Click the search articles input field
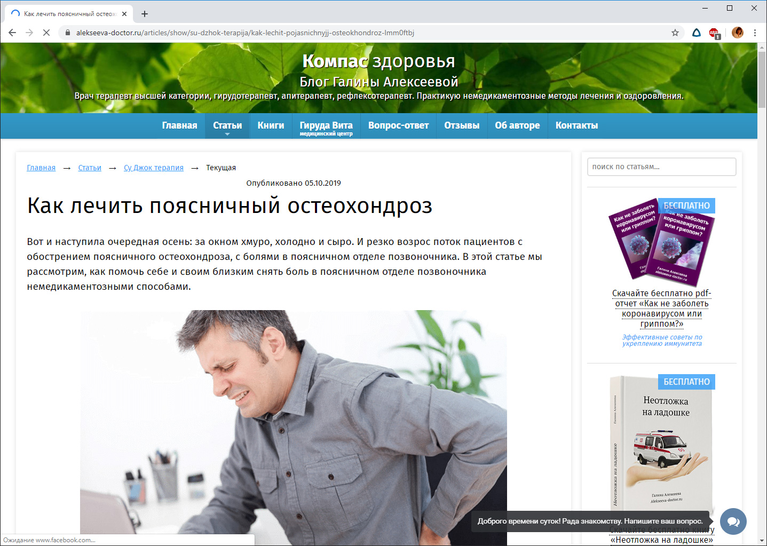This screenshot has height=546, width=767. pos(661,167)
